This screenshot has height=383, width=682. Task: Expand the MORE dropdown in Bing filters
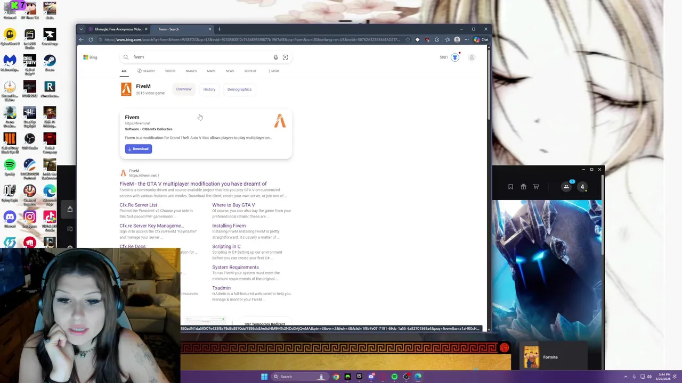click(274, 71)
